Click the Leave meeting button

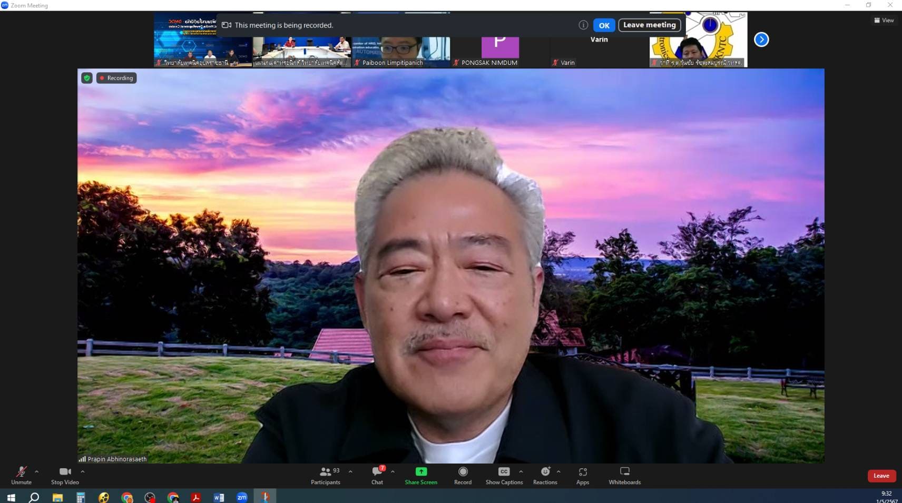click(649, 25)
